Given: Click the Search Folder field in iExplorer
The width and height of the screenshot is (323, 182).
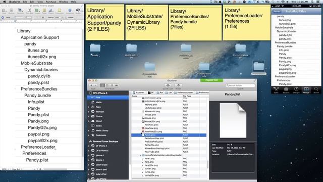Looking at the screenshot, I should pyautogui.click(x=240, y=85).
